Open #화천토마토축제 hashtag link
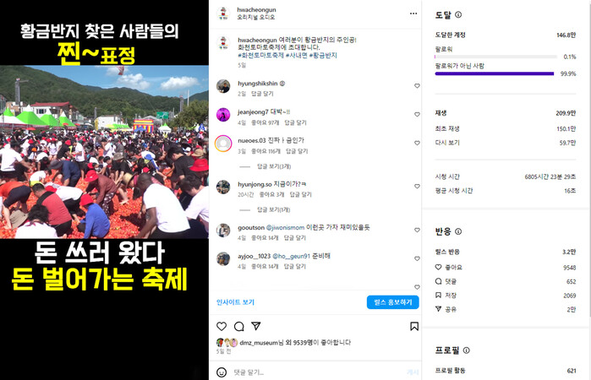The image size is (591, 380). click(x=260, y=56)
